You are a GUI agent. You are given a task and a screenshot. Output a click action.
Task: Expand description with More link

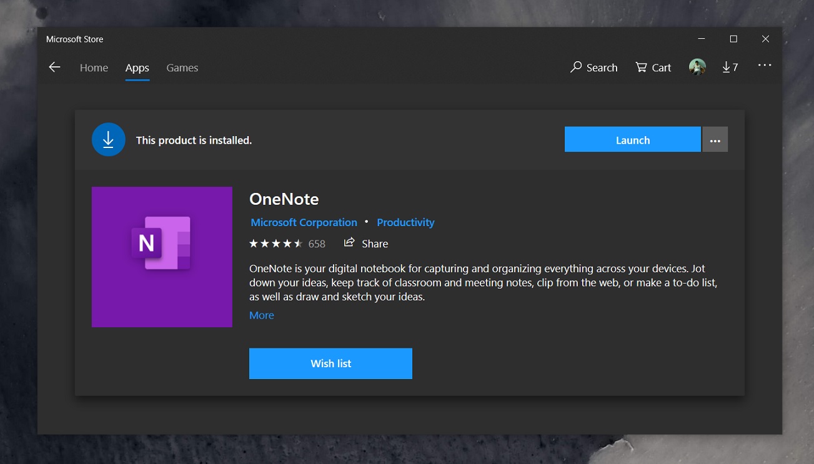pyautogui.click(x=262, y=315)
